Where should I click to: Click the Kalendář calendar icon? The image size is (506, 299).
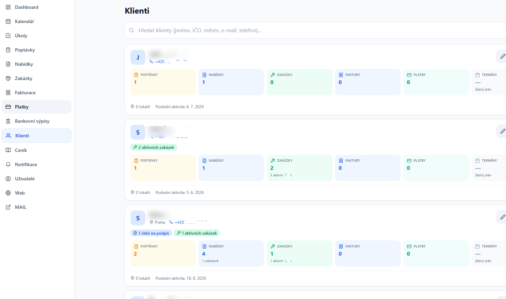click(x=8, y=21)
